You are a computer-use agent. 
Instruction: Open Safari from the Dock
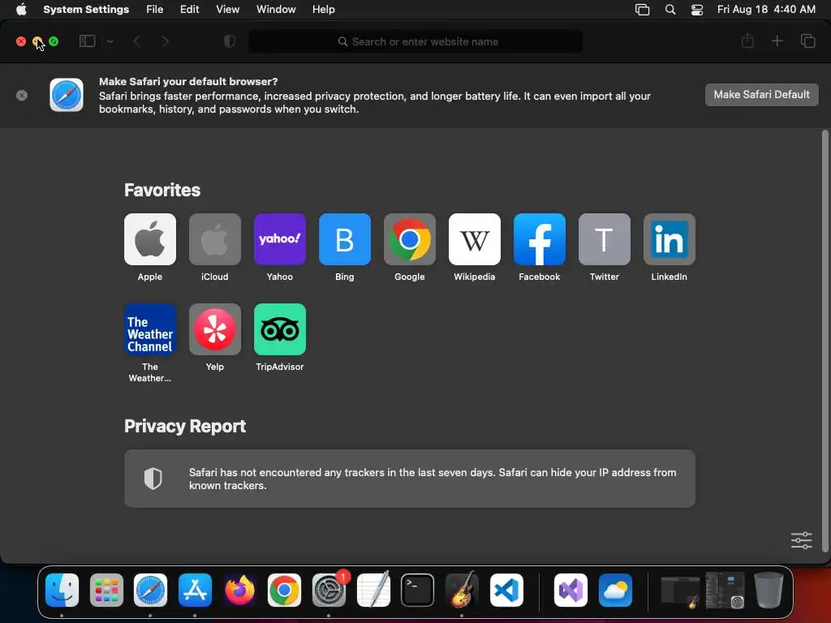(150, 590)
